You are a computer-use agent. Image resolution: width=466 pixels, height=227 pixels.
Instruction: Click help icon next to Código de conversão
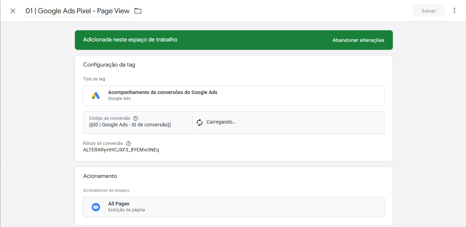click(136, 118)
